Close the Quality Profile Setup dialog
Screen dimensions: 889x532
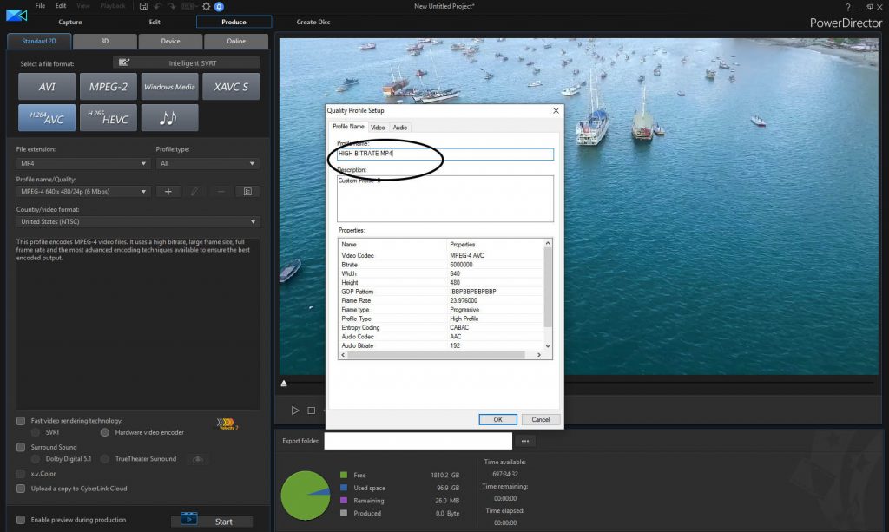click(556, 110)
